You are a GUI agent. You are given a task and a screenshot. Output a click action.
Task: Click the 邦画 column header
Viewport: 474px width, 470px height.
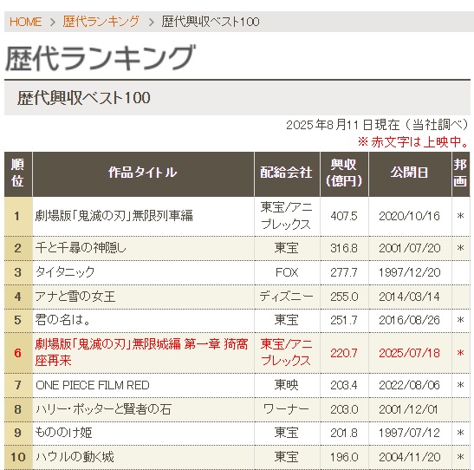[461, 174]
